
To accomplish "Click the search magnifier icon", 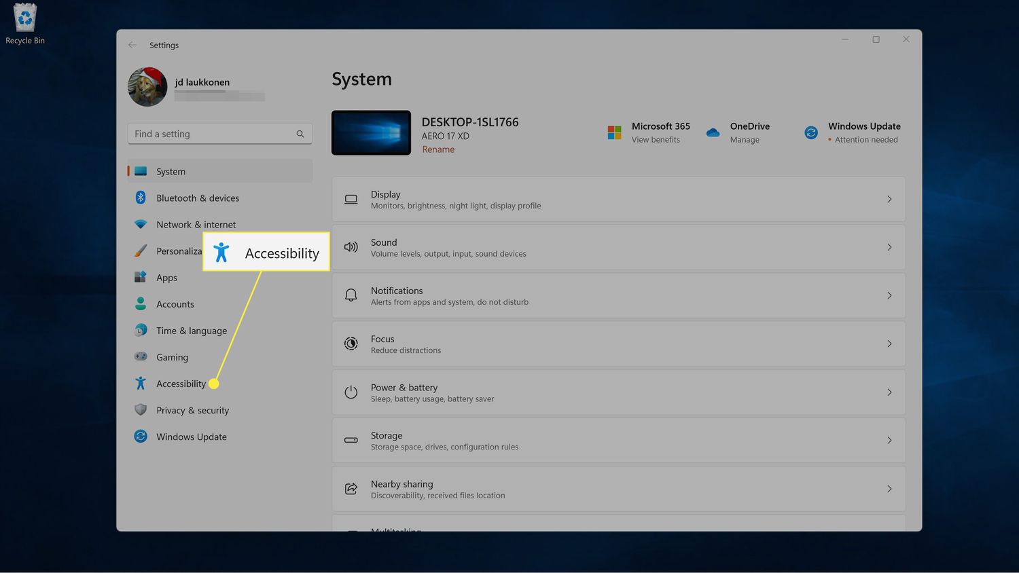I will click(300, 134).
